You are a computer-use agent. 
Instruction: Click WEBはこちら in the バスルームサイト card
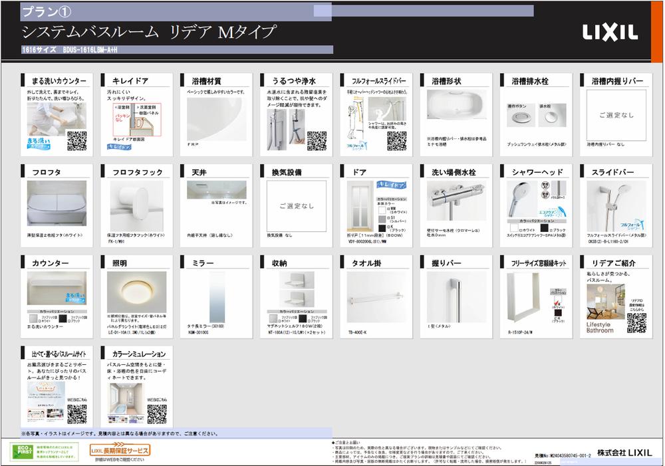click(x=77, y=400)
